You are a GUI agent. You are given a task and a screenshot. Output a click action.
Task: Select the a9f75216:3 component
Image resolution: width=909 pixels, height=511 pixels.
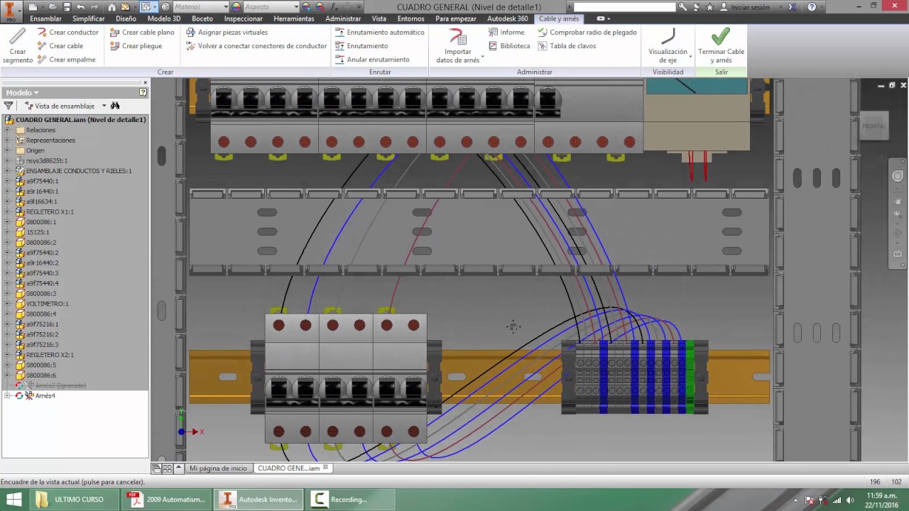[x=43, y=345]
